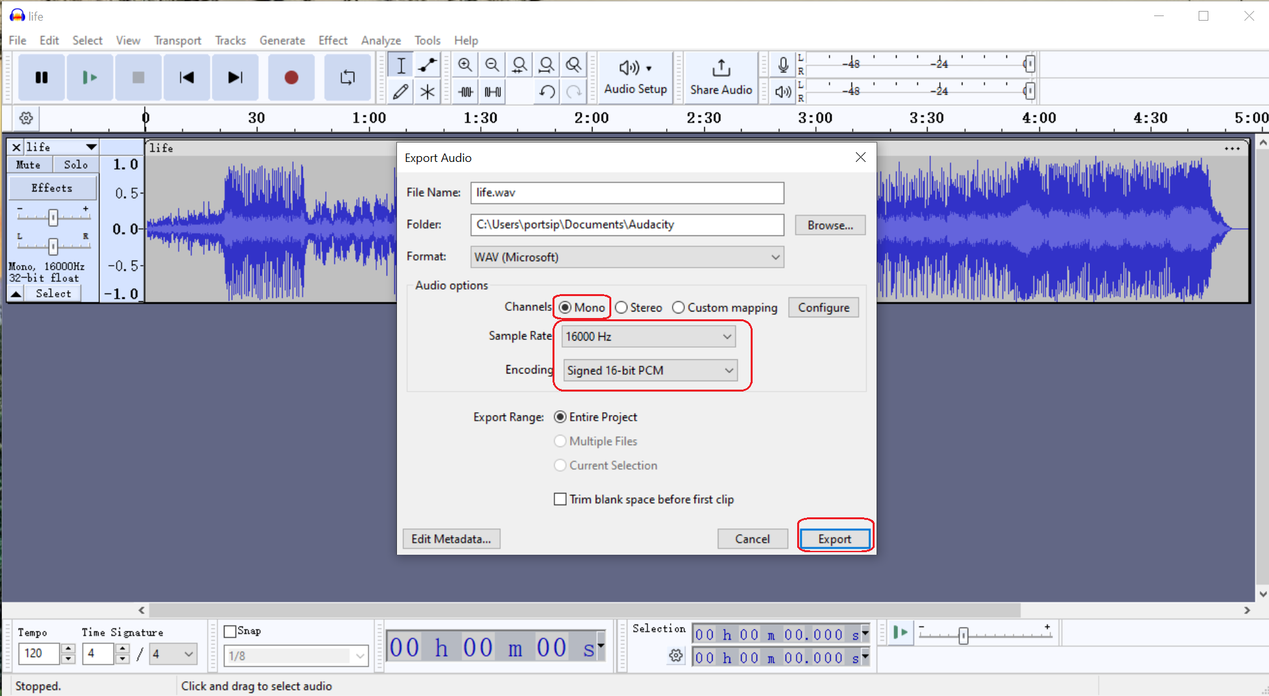Open the Share Audio option
This screenshot has width=1269, height=696.
click(720, 77)
